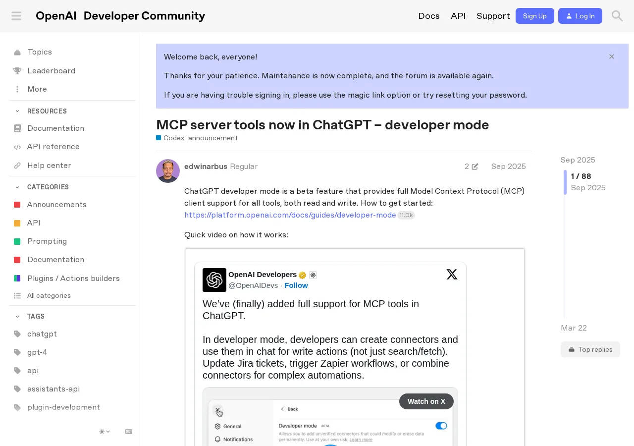Click the OpenAI Developers tweet avatar
The height and width of the screenshot is (446, 634).
(214, 280)
